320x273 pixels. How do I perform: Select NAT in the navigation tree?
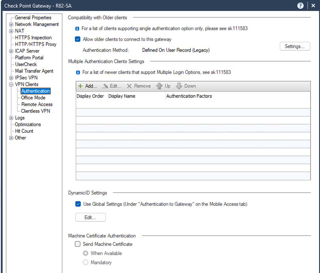click(x=20, y=31)
